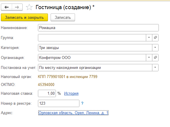Viewport: 170px width, 127px height.
Task: Click the Записать и закрыть button
Action: coord(24,17)
